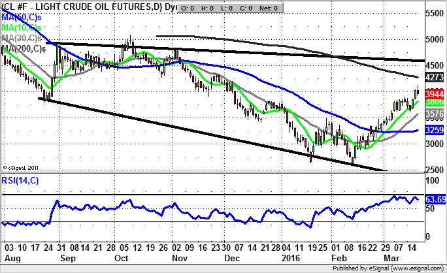Click the 50 level on RSI axis
The height and width of the screenshot is (273, 447).
coord(429,208)
